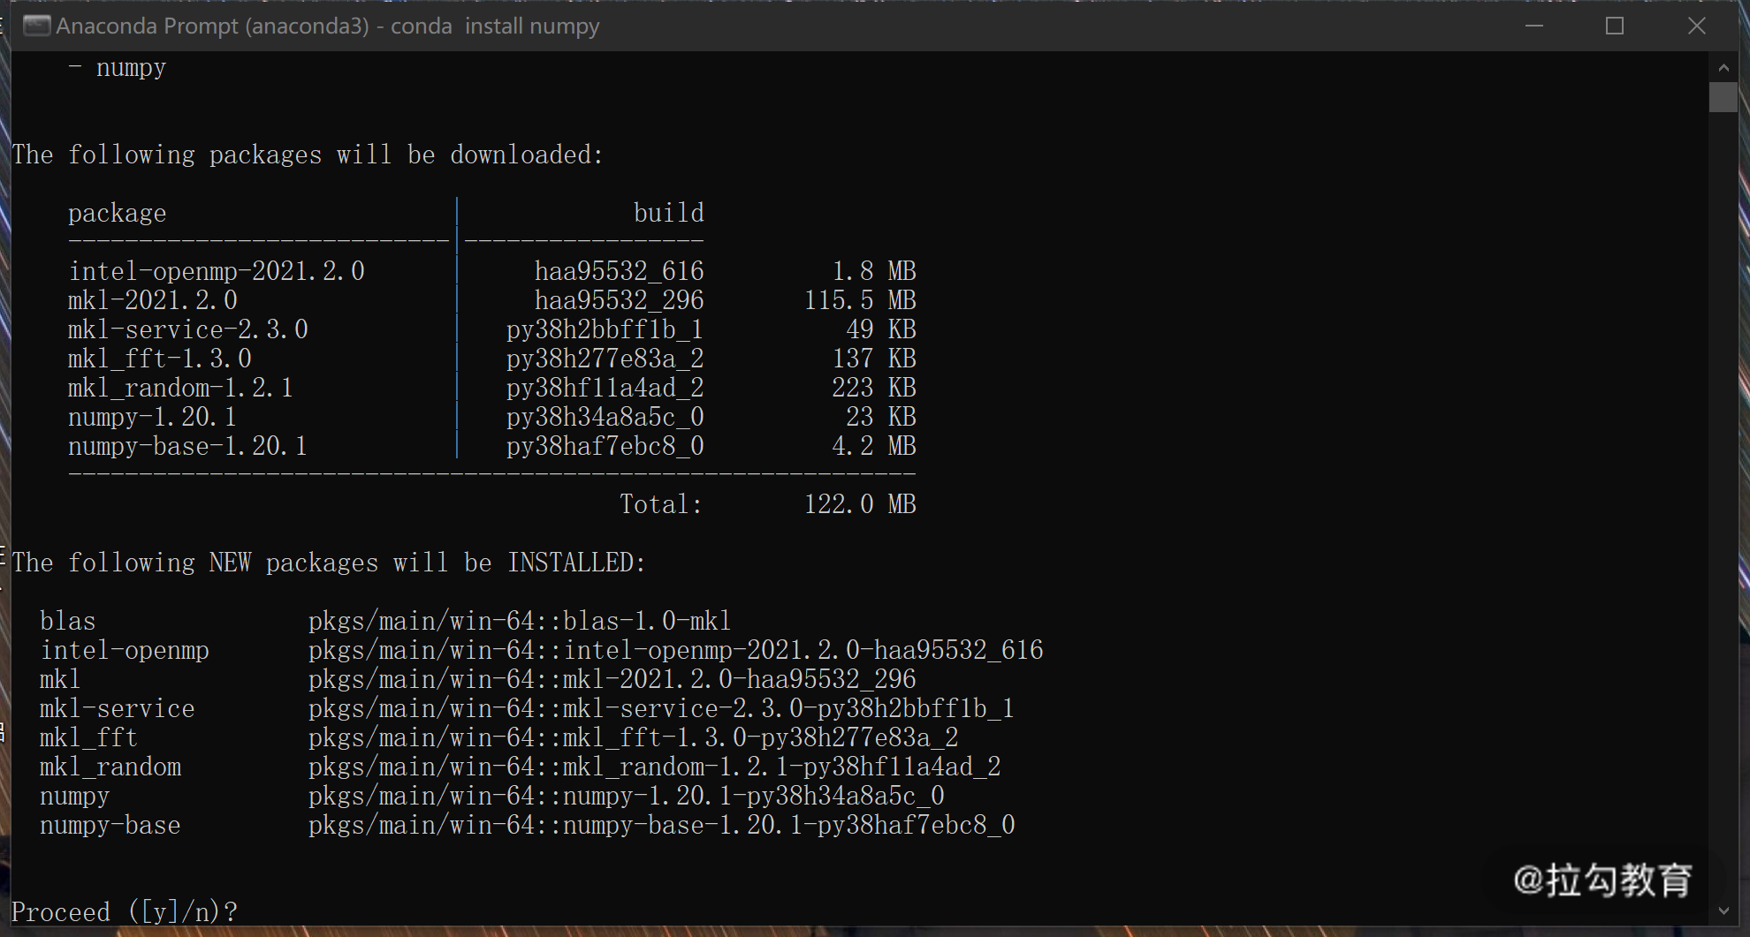This screenshot has height=937, width=1750.
Task: Click 'mkl-service-2.3.0' in the package table
Action: tap(188, 329)
